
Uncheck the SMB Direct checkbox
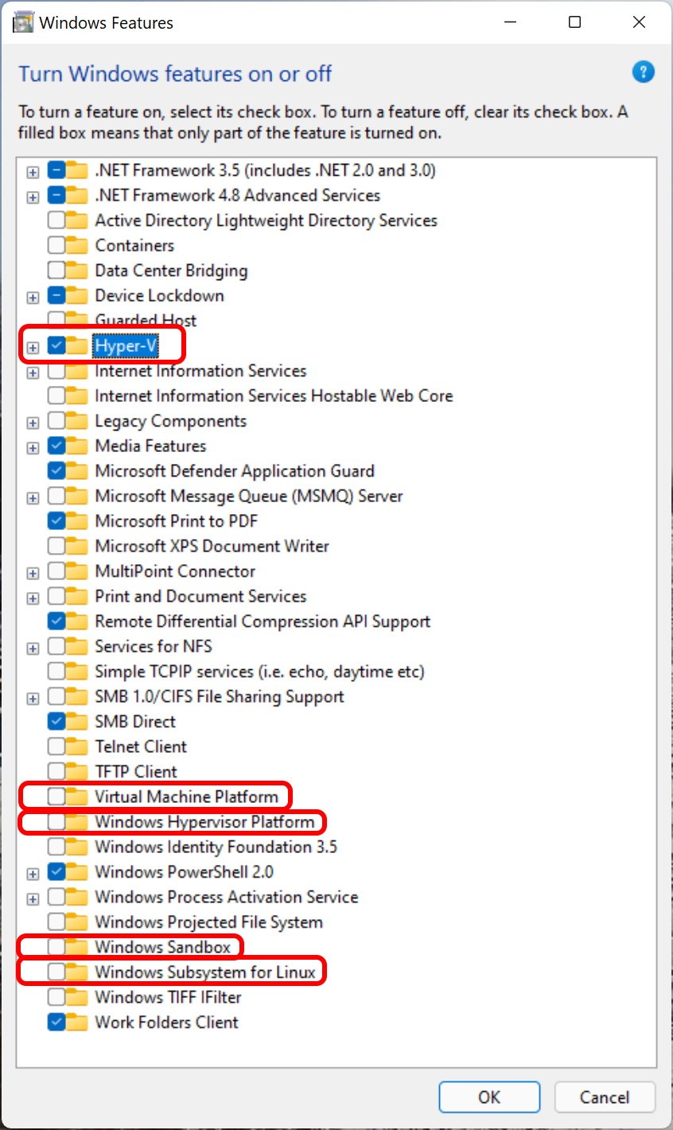tap(56, 721)
